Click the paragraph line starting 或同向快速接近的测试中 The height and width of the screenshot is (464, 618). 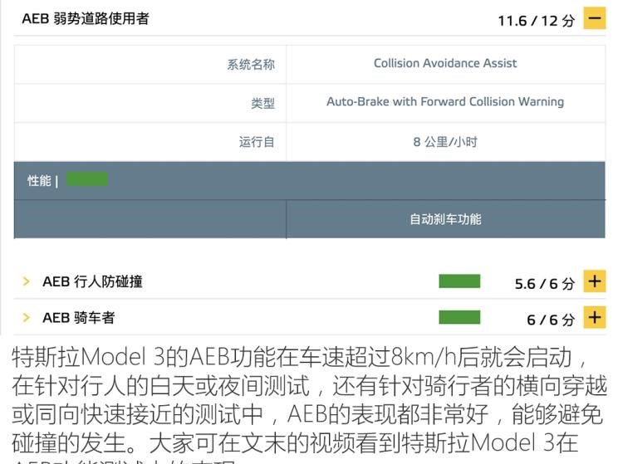click(x=307, y=414)
